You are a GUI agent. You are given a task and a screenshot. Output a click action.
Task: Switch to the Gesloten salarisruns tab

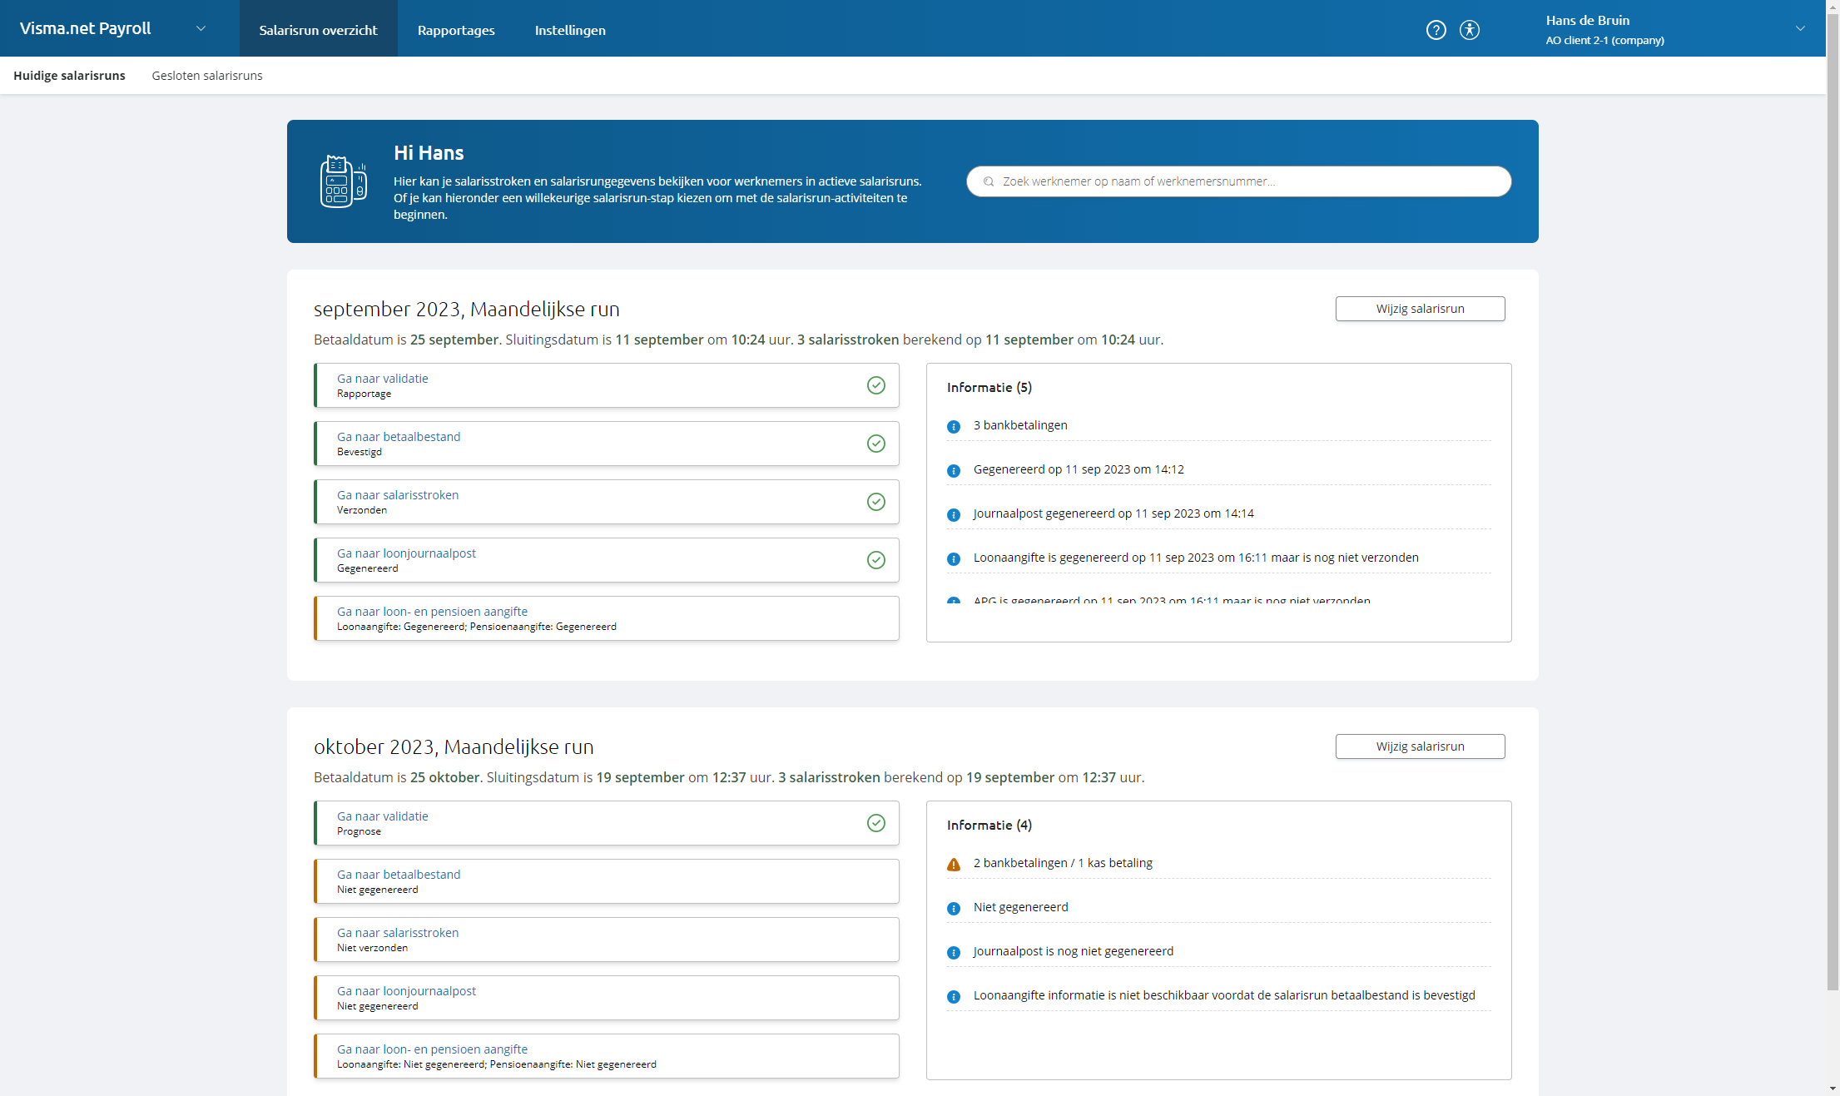[206, 75]
